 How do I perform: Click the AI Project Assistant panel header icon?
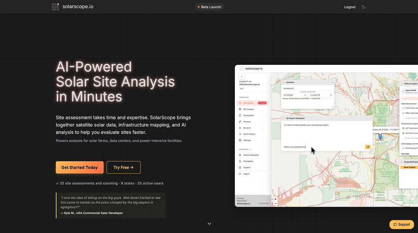284,118
